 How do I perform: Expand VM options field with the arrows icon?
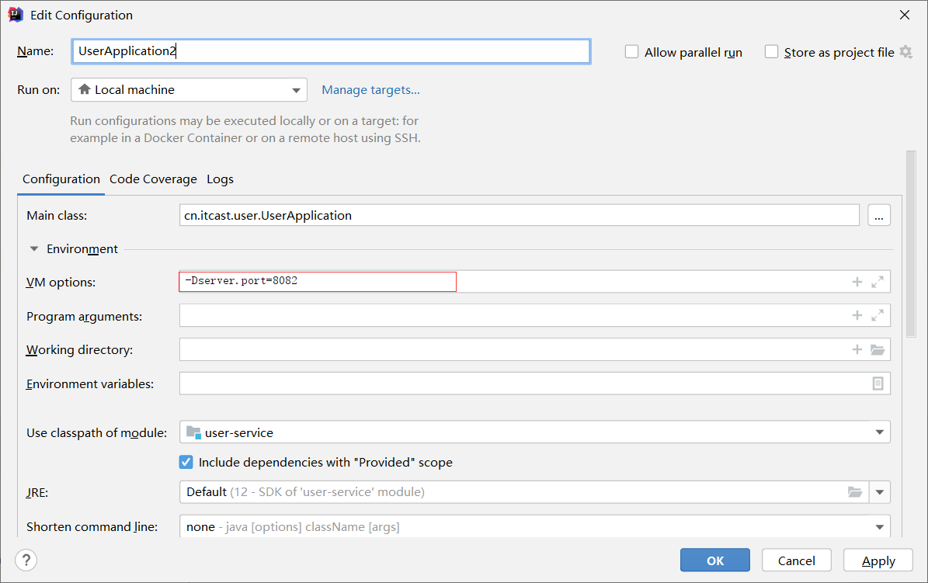(878, 282)
